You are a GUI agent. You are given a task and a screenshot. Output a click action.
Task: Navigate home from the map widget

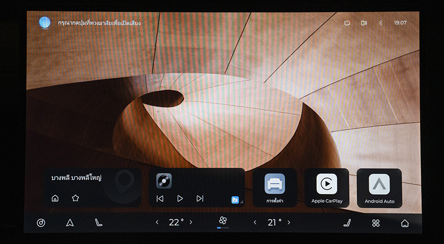(x=55, y=198)
